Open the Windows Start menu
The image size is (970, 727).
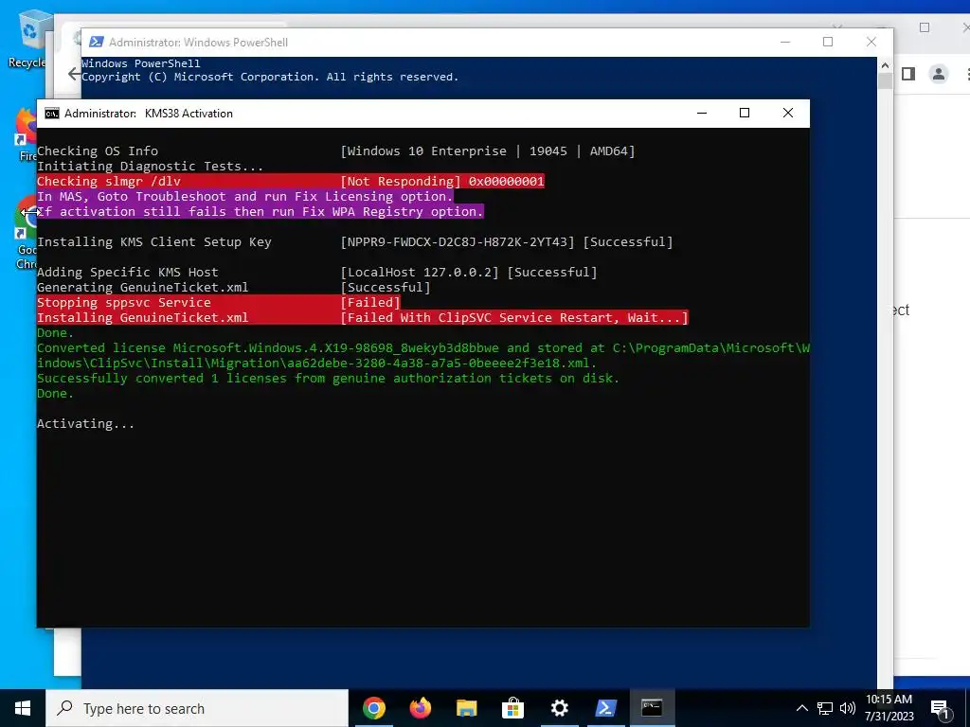tap(23, 708)
